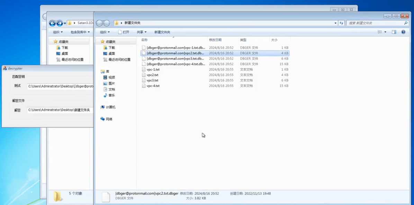Viewport: 414px width, 205px height.
Task: Click the 新建文件夹 toolbar button
Action: click(x=162, y=32)
